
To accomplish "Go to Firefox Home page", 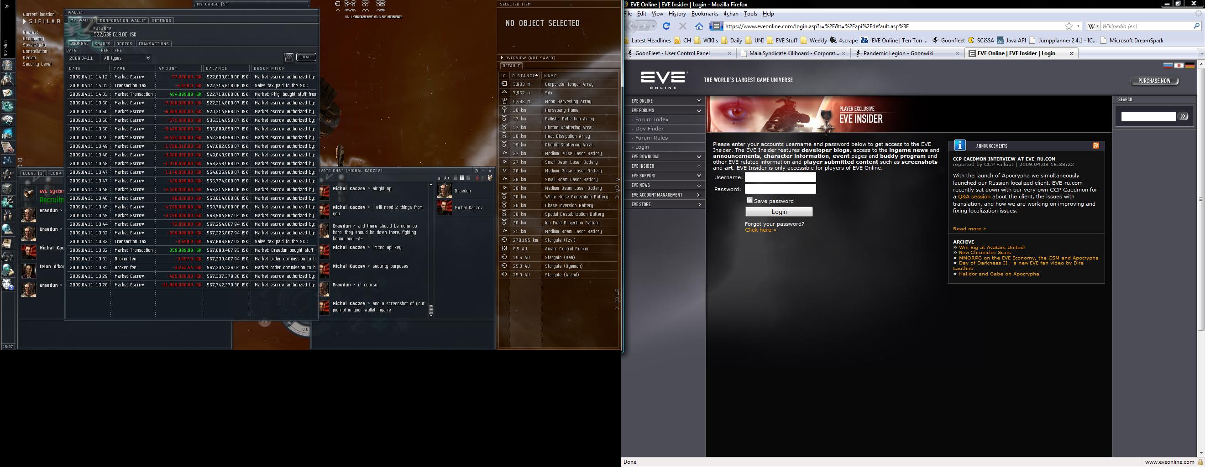I will [x=699, y=26].
